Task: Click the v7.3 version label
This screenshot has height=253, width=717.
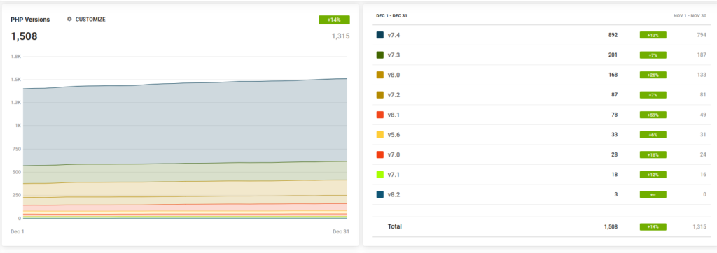Action: click(394, 55)
